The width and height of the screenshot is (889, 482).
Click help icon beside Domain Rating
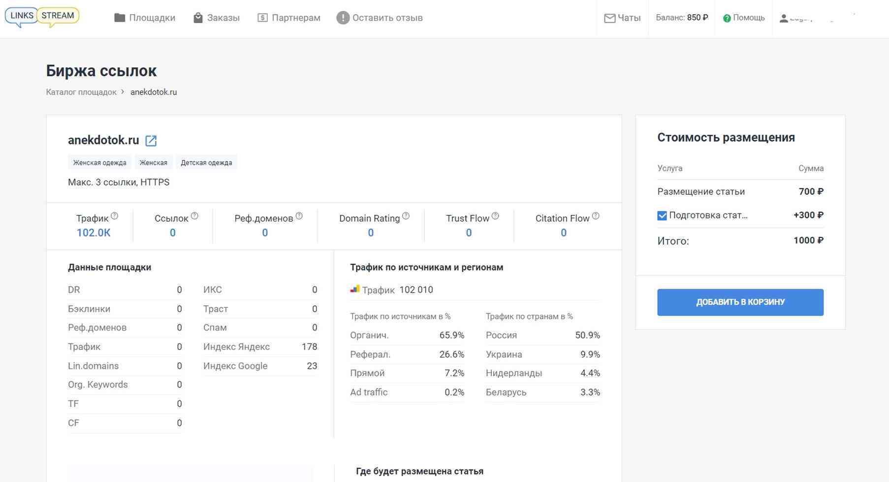coord(406,216)
